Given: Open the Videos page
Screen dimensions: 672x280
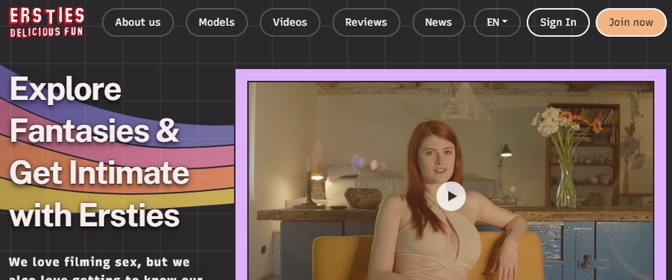Looking at the screenshot, I should (x=290, y=22).
